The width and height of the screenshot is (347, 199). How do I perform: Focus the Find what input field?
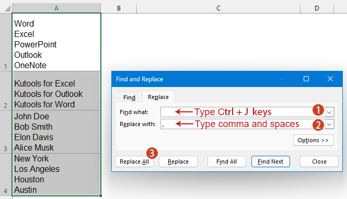coord(242,112)
